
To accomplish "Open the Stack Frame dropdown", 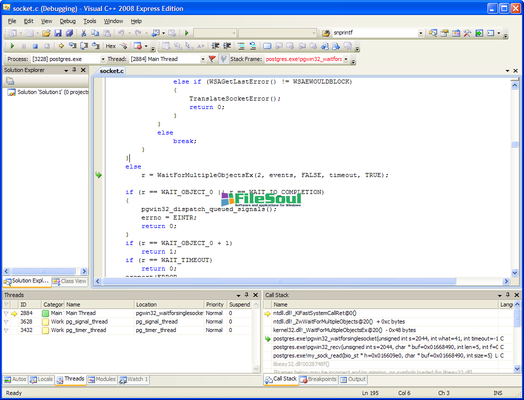I will point(346,59).
